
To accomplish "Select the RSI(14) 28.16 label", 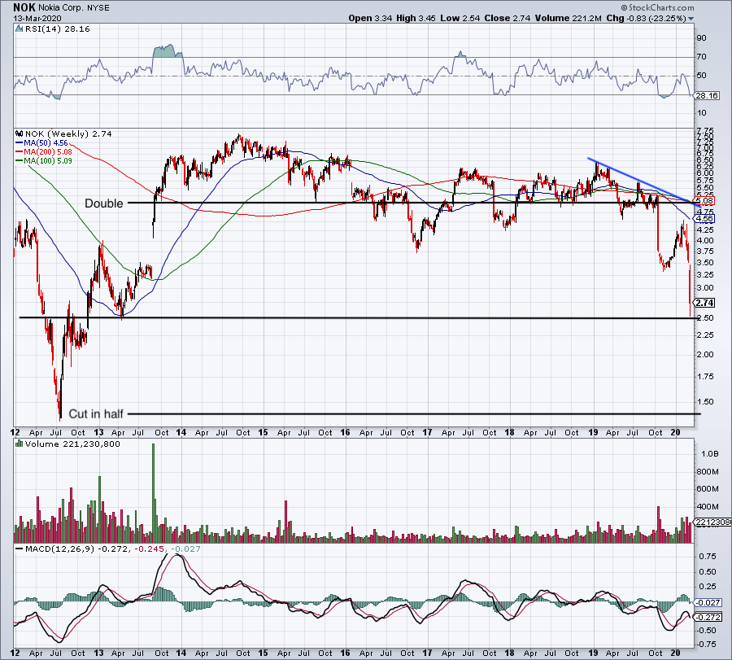I will click(57, 27).
